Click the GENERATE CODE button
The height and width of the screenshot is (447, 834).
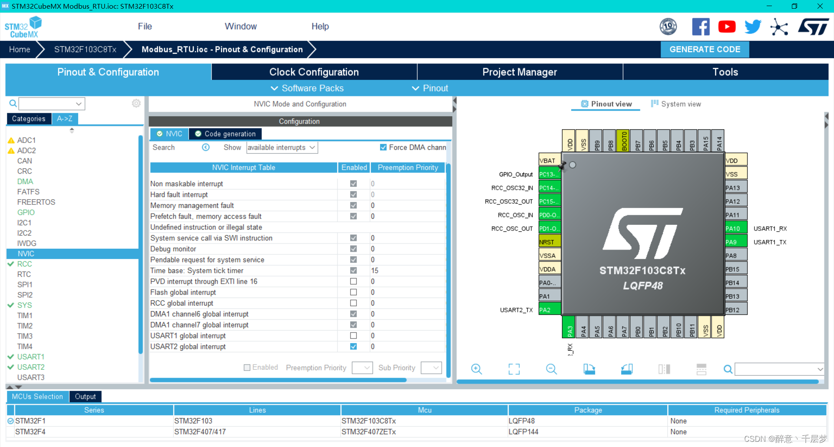pos(705,49)
